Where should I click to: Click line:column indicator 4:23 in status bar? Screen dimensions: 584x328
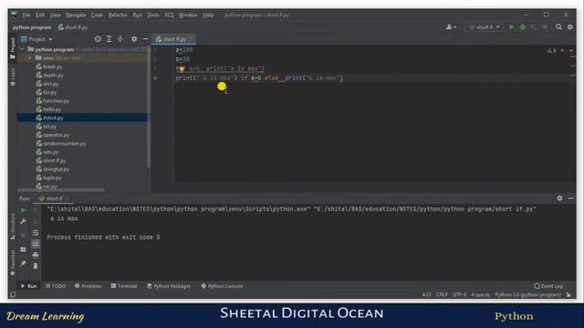point(426,295)
